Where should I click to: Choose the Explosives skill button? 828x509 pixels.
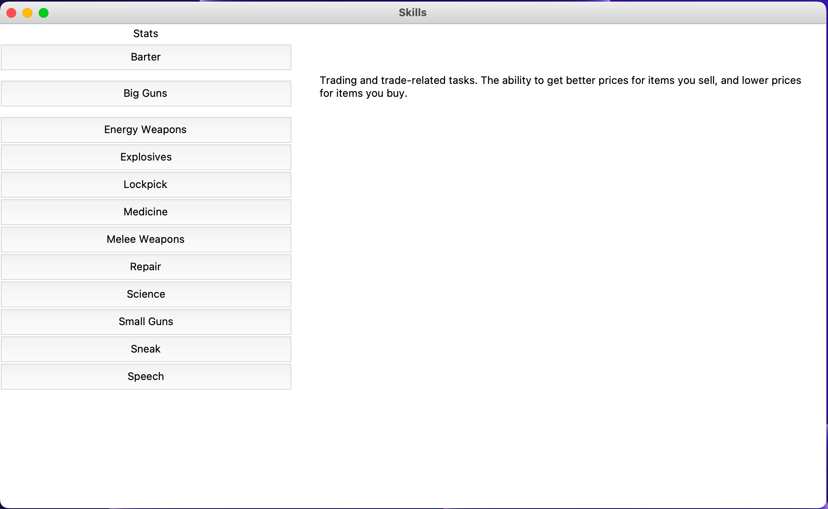[146, 157]
